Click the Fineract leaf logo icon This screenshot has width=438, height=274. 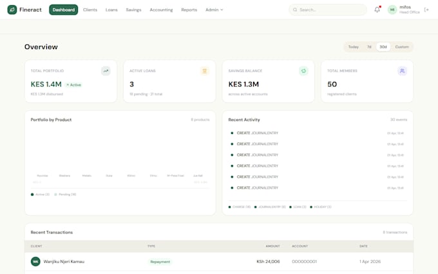[12, 10]
